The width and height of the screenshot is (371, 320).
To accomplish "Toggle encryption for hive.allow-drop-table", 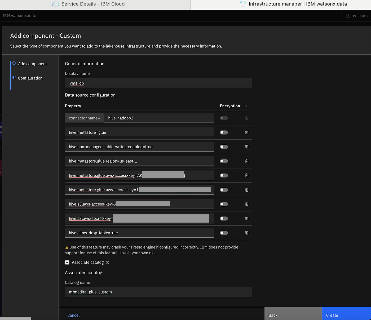I will pyautogui.click(x=224, y=233).
